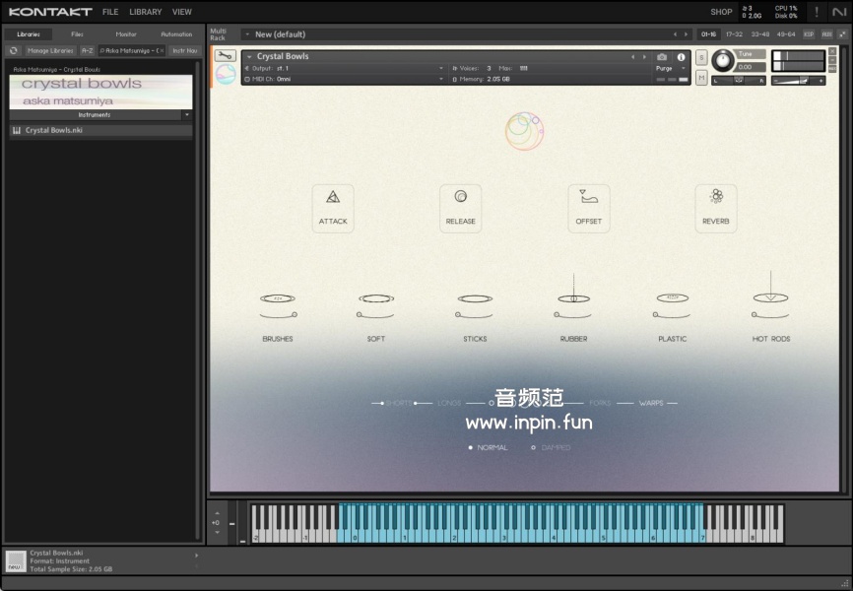Open the SHOP link
Screen dimensions: 853x591
[721, 12]
